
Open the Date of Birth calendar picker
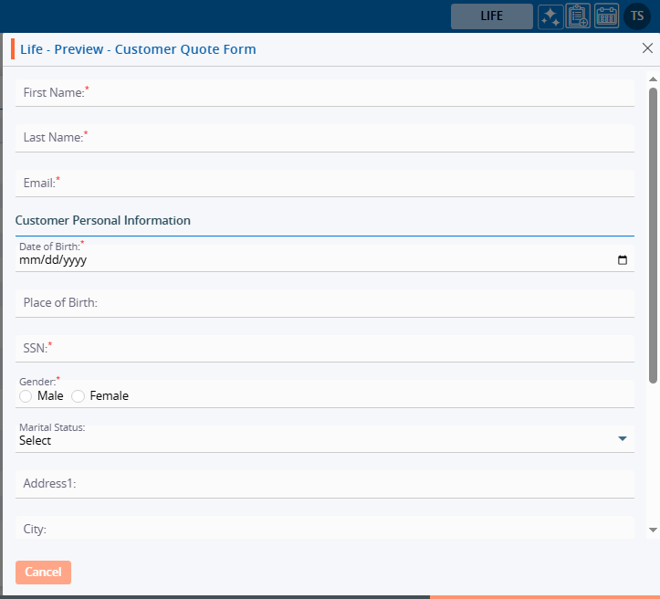pos(623,259)
